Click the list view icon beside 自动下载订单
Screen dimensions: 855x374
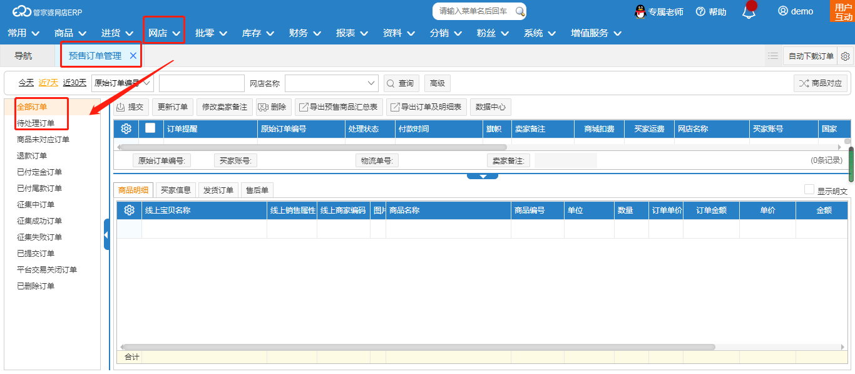(773, 56)
